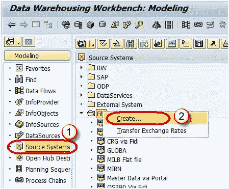The height and width of the screenshot is (189, 229).
Task: Click the refresh tree button
Action: (x=82, y=44)
